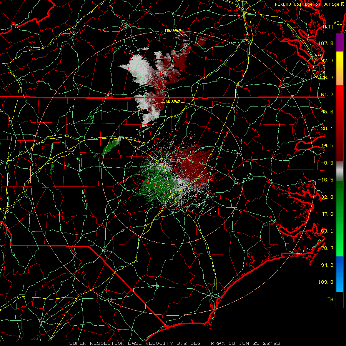This screenshot has height=346, width=346.
Task: Click the -32.0 legend value
Action: (326, 197)
